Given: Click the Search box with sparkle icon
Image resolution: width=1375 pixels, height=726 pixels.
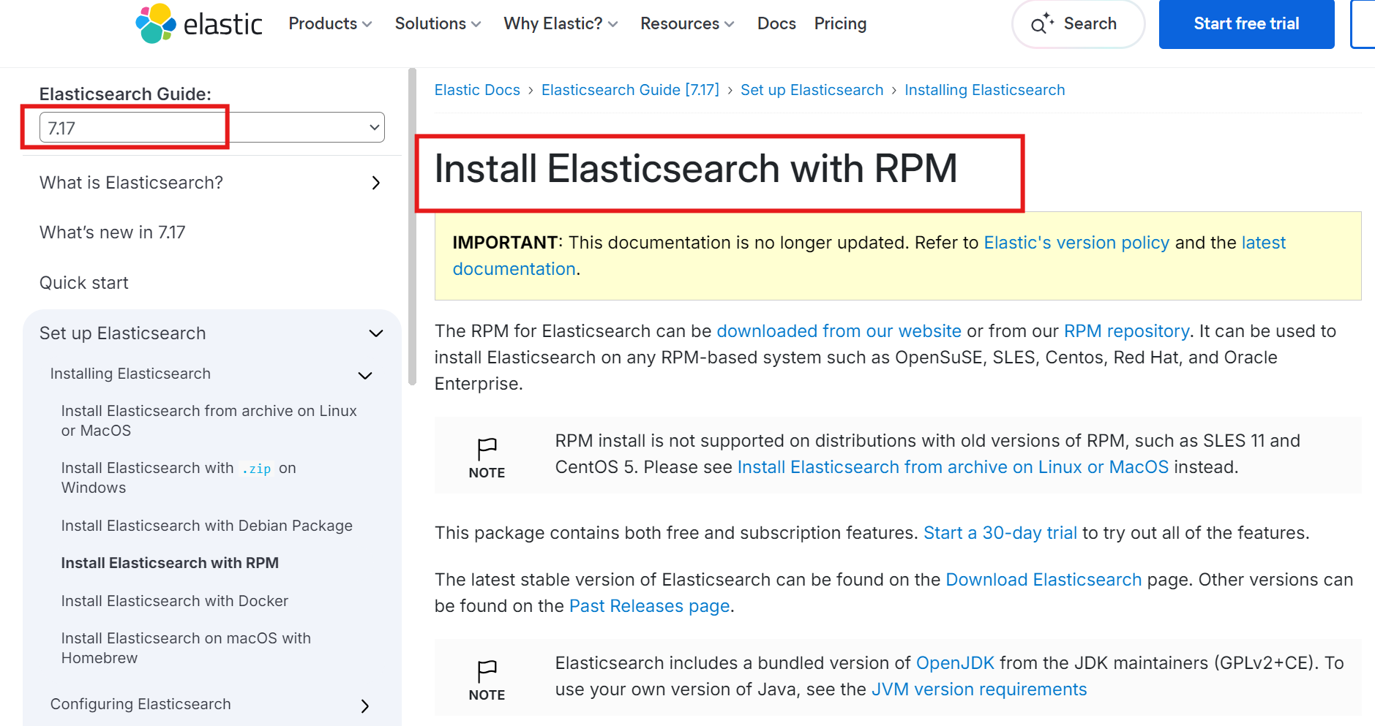Looking at the screenshot, I should pyautogui.click(x=1078, y=24).
